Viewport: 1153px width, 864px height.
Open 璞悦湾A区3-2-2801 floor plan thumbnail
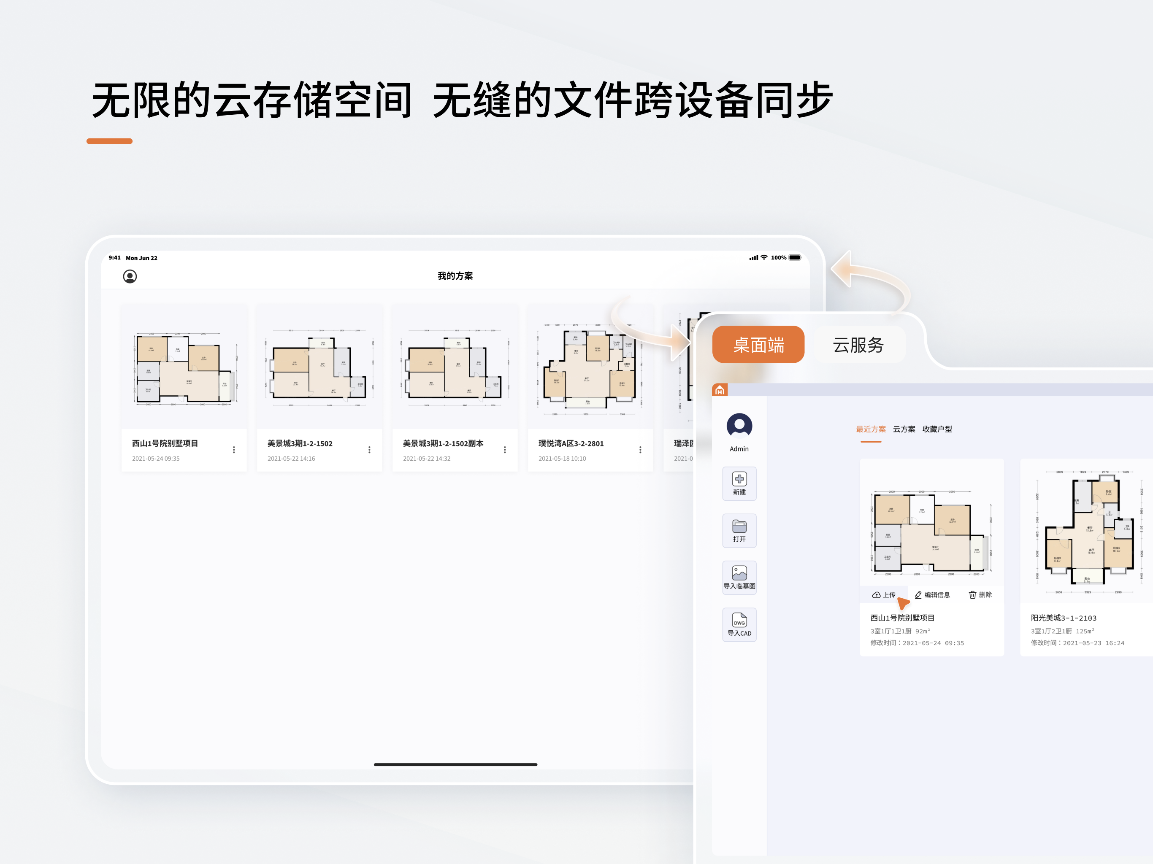point(590,367)
